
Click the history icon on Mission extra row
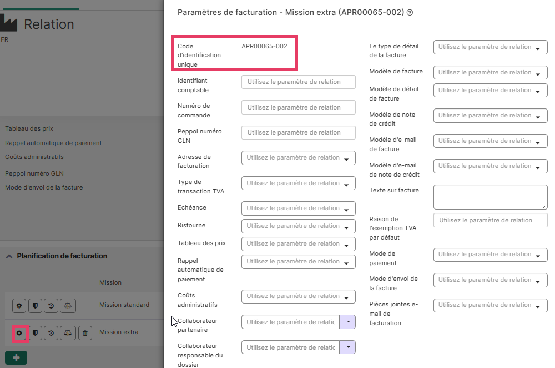click(51, 333)
